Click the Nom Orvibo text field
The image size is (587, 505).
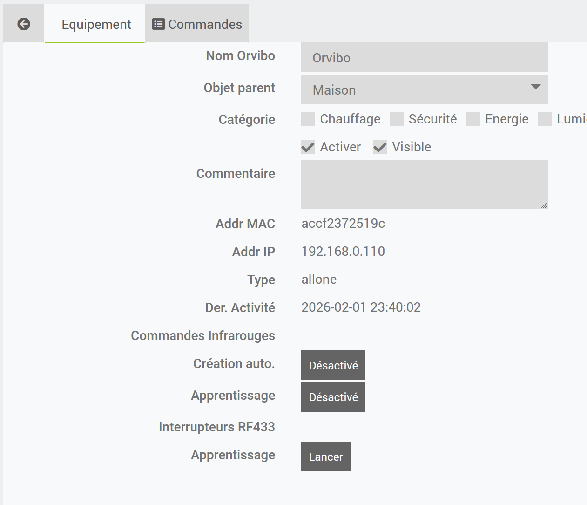pos(424,58)
